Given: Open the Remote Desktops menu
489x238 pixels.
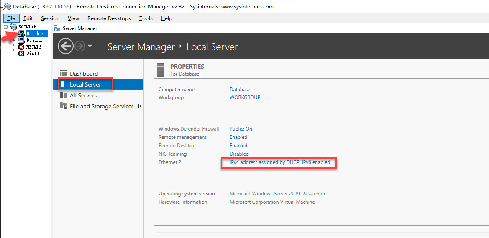Looking at the screenshot, I should 109,18.
